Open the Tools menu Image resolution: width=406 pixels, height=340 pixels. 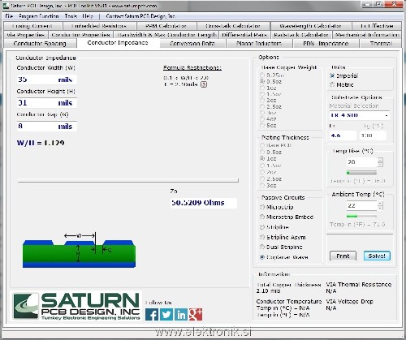point(71,16)
